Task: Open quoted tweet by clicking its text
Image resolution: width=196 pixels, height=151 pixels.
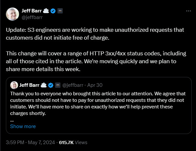Action: (98, 104)
